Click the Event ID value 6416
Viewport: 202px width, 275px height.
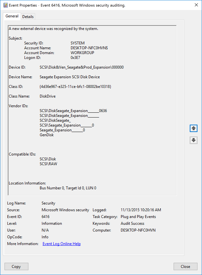[45, 217]
